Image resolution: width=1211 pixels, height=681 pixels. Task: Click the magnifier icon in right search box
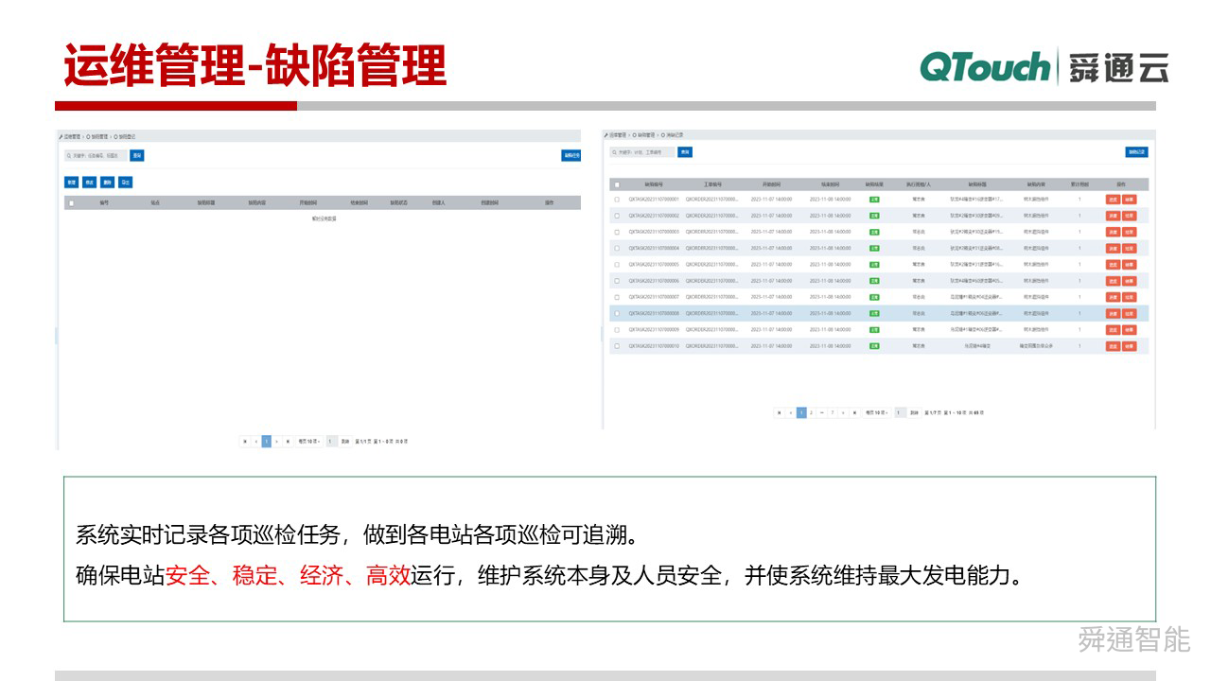(x=614, y=152)
